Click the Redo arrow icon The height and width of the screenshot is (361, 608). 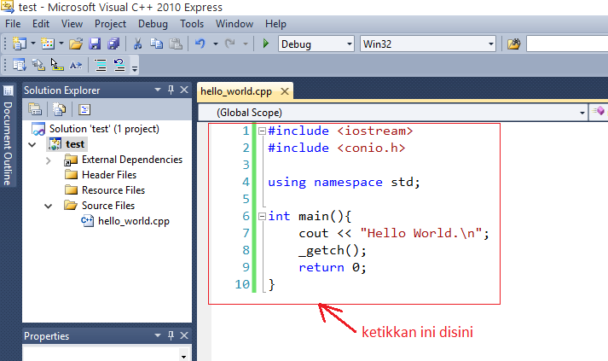click(230, 44)
